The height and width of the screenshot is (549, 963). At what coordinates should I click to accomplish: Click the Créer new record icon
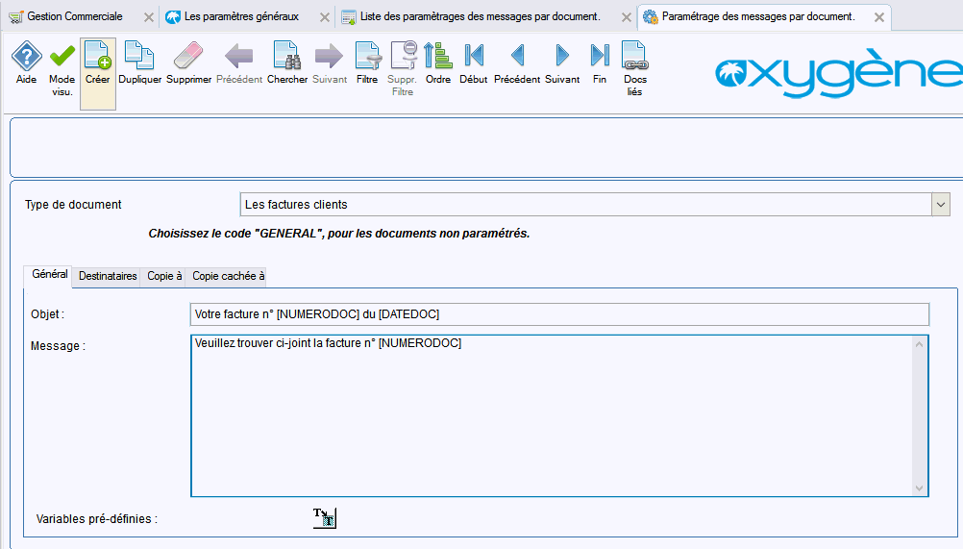(x=98, y=56)
